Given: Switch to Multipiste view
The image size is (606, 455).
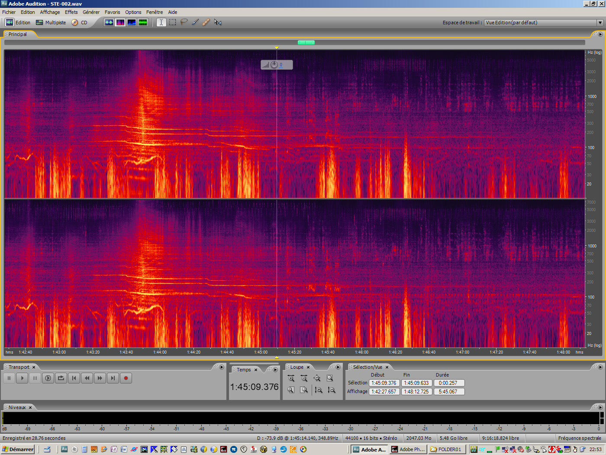Looking at the screenshot, I should coord(51,23).
